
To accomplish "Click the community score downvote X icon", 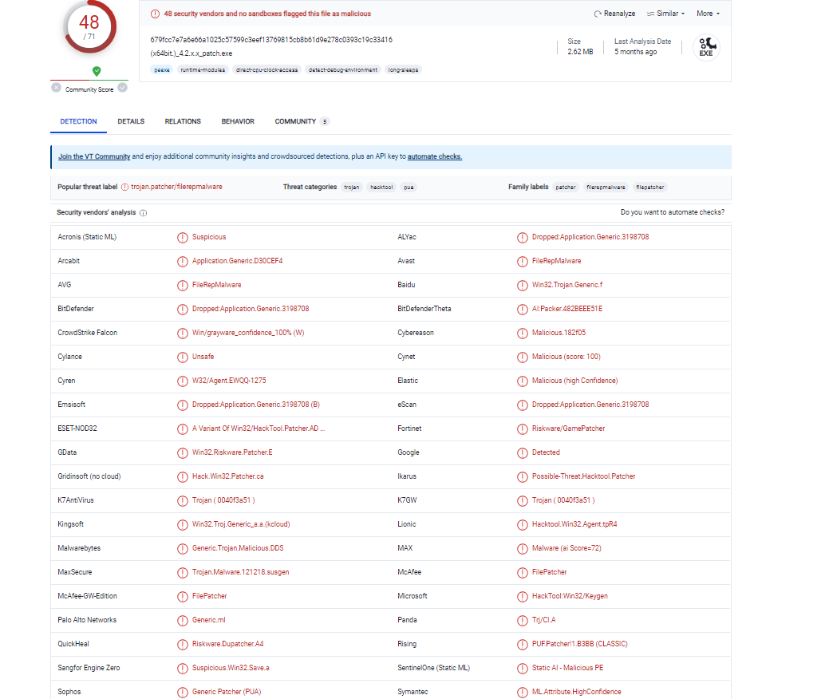I will coord(57,88).
